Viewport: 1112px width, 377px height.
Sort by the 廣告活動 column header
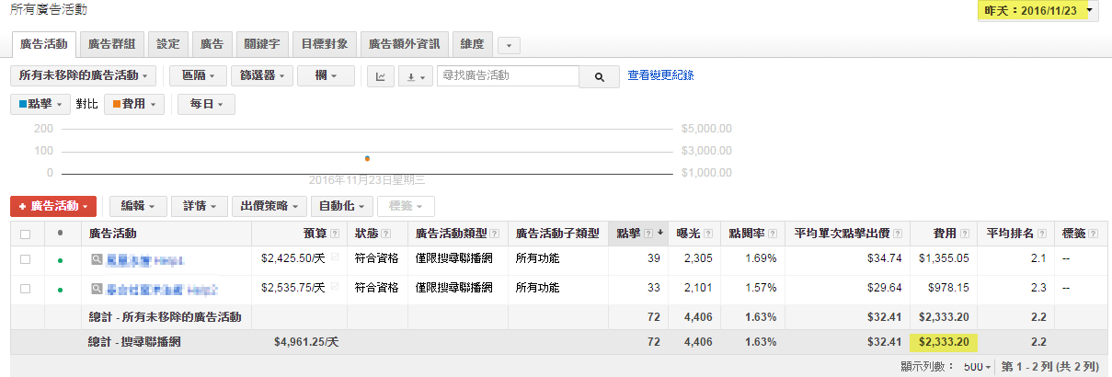[113, 234]
